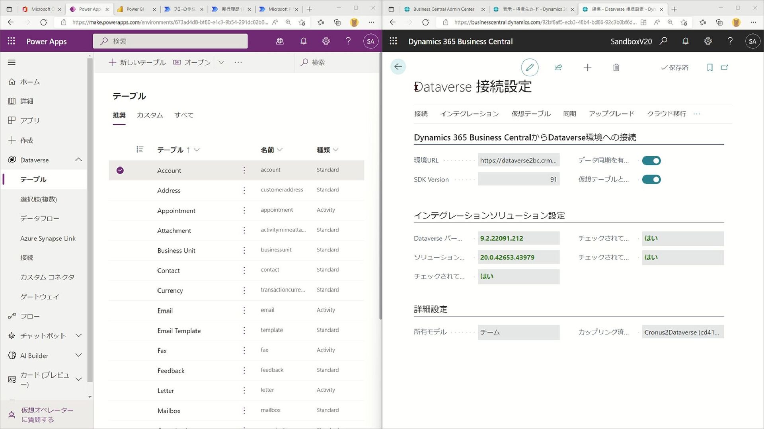The height and width of the screenshot is (429, 764).
Task: Click the list view column options icon
Action: 140,149
